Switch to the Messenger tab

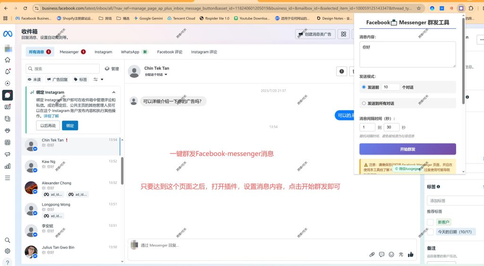coord(72,52)
